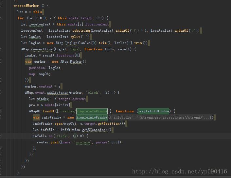Click 'length' in the for loop condition
The width and height of the screenshot is (231, 178).
click(86, 18)
